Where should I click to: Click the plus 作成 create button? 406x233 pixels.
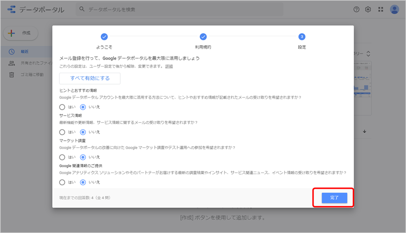(21, 33)
